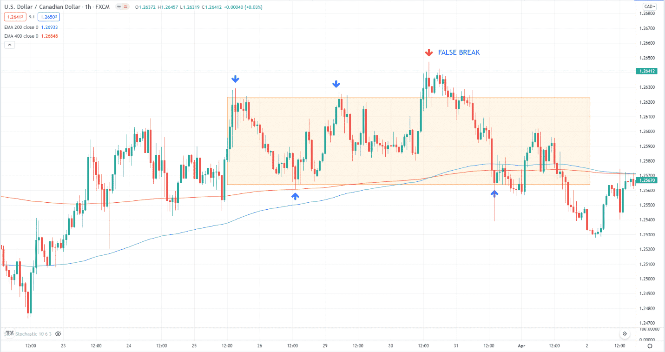
Task: Click the spread value 9.1
Action: [x=32, y=17]
